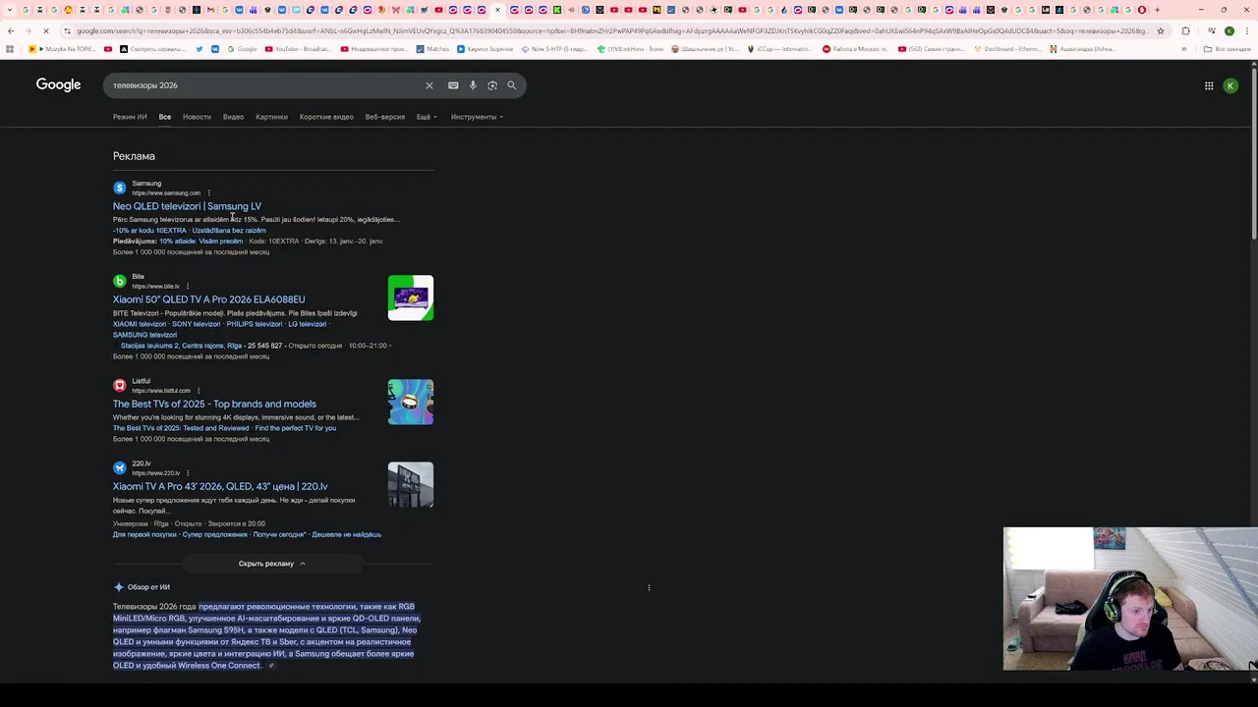The image size is (1258, 707).
Task: Open the bookmarks apps grid shortcut
Action: tap(10, 48)
